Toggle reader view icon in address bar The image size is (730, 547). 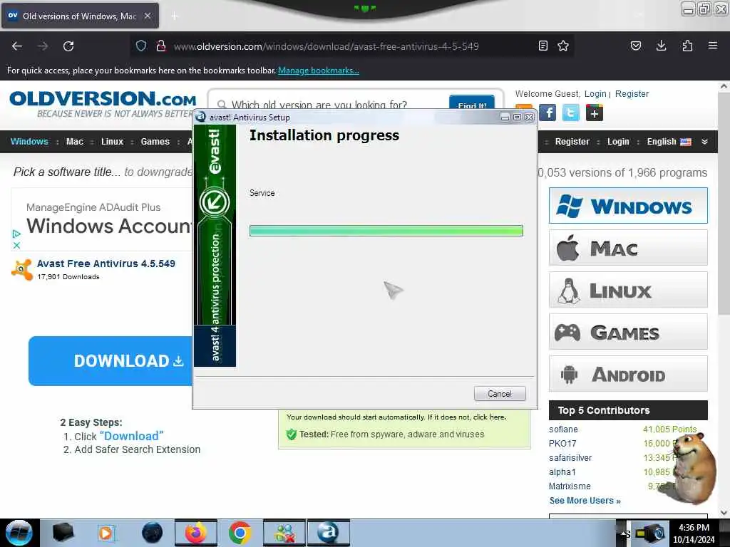[x=543, y=46]
